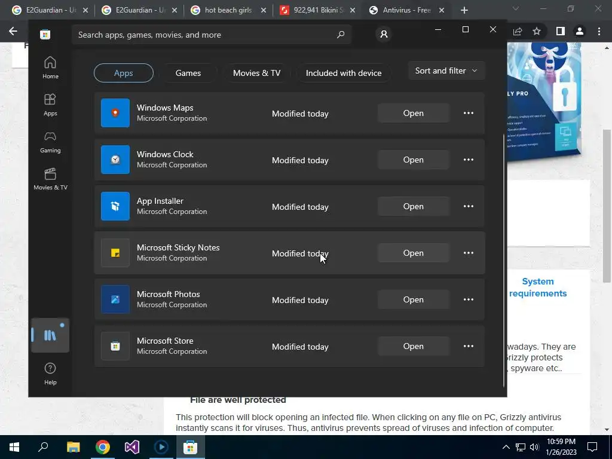This screenshot has width=612, height=459.
Task: Open Microsoft Sticky Notes via Open button
Action: pyautogui.click(x=414, y=253)
